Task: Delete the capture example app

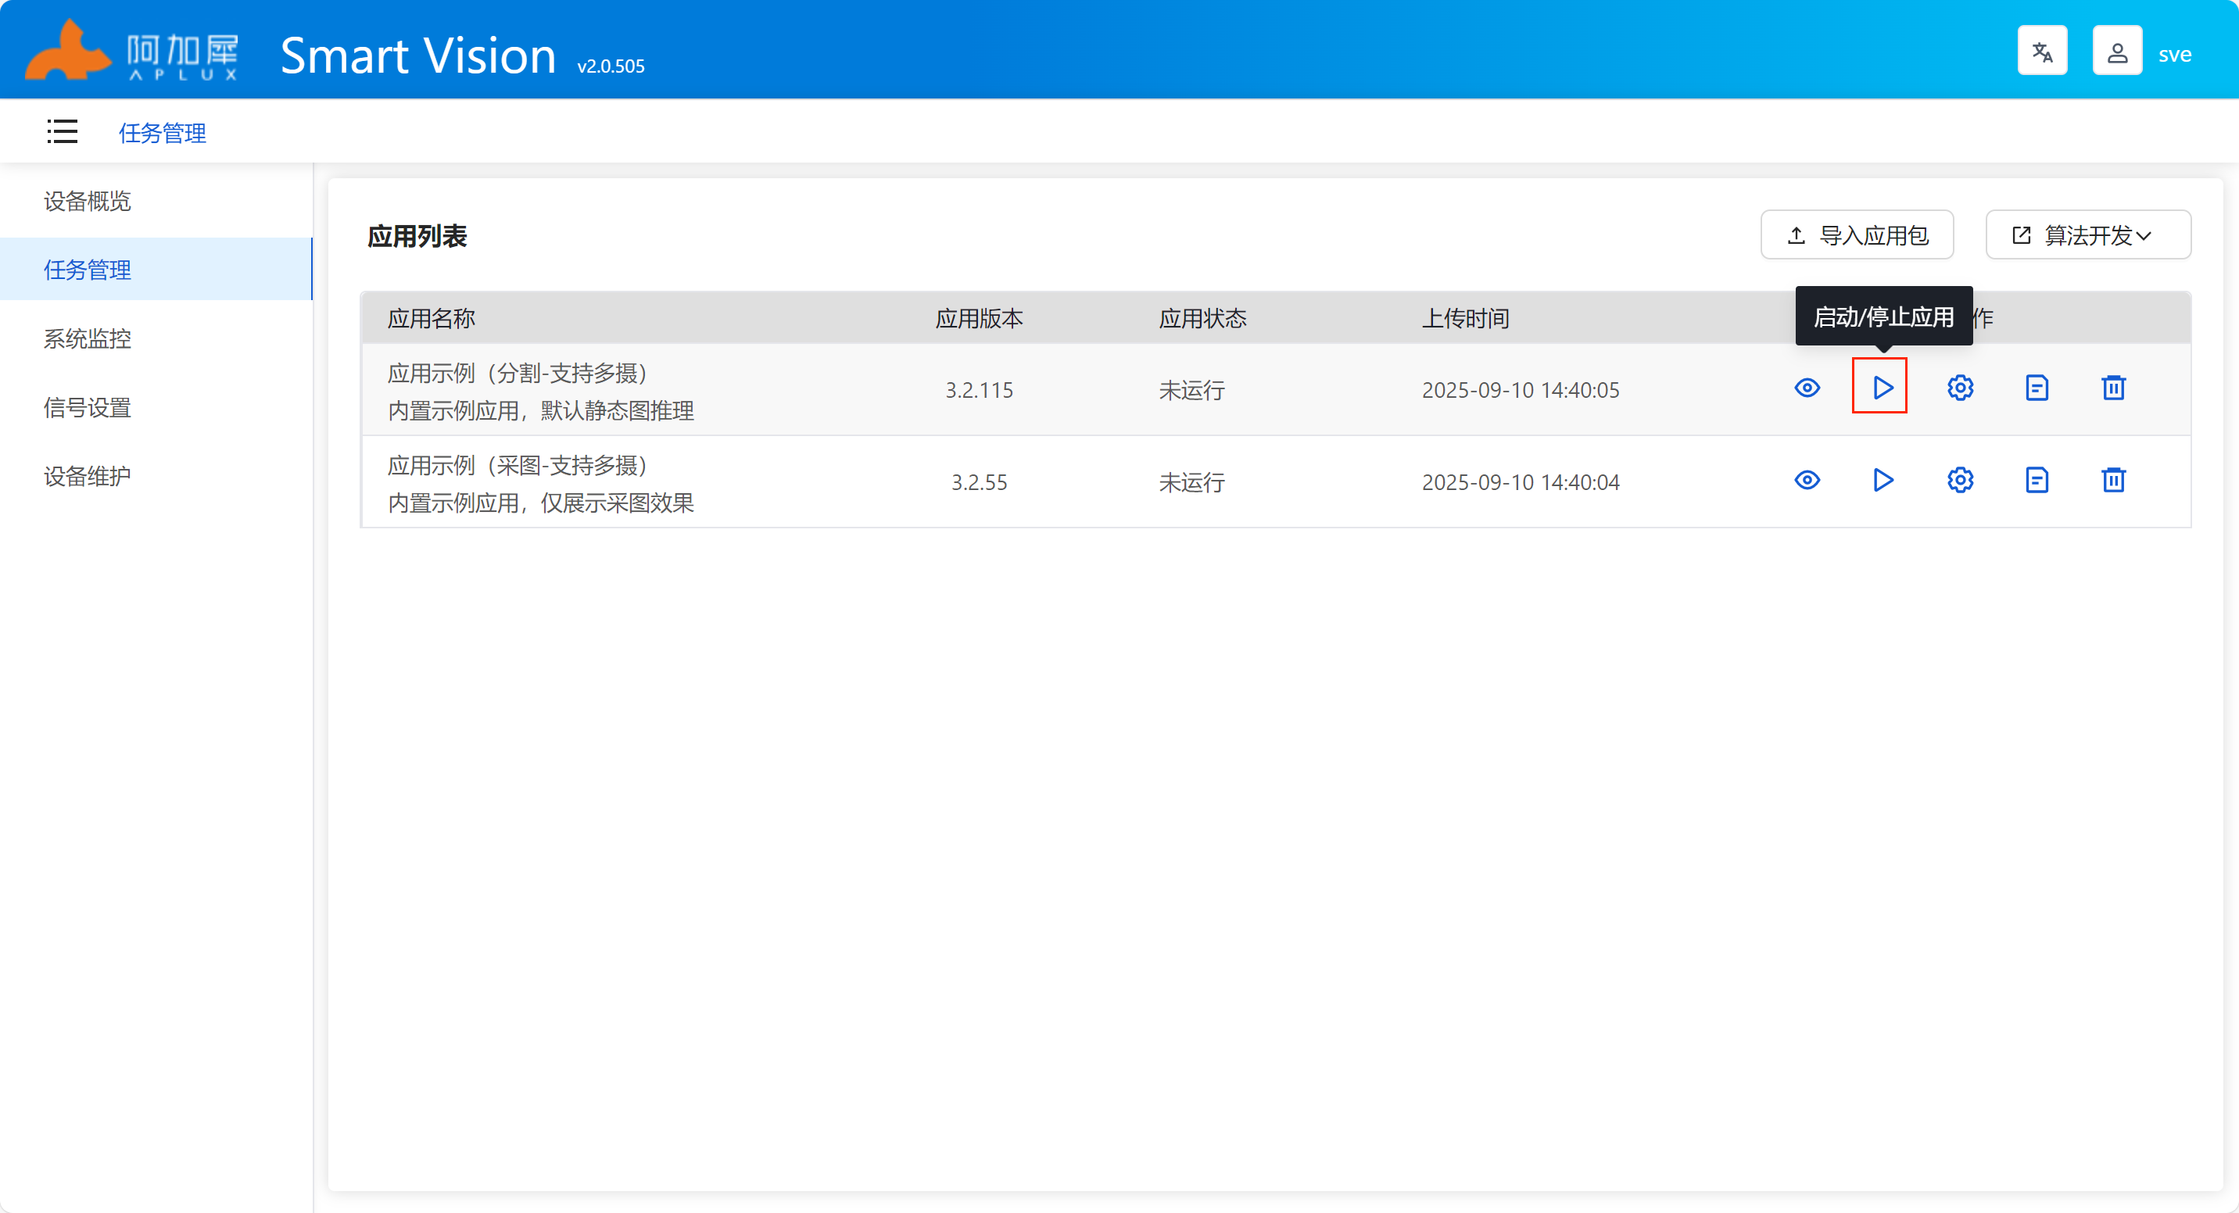Action: point(2113,480)
